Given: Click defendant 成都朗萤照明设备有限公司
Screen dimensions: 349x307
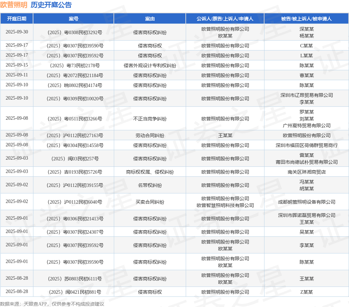Looking at the screenshot, I should [x=307, y=202].
